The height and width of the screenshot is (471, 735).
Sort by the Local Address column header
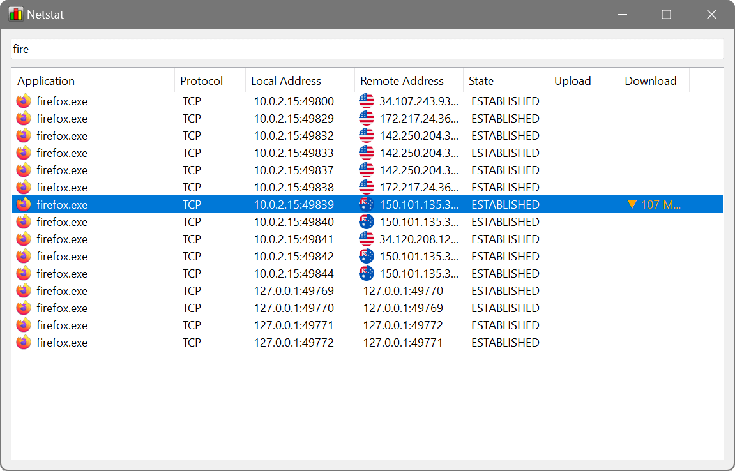click(x=300, y=80)
